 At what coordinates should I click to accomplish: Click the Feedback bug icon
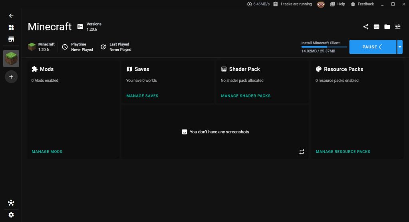coord(353,4)
